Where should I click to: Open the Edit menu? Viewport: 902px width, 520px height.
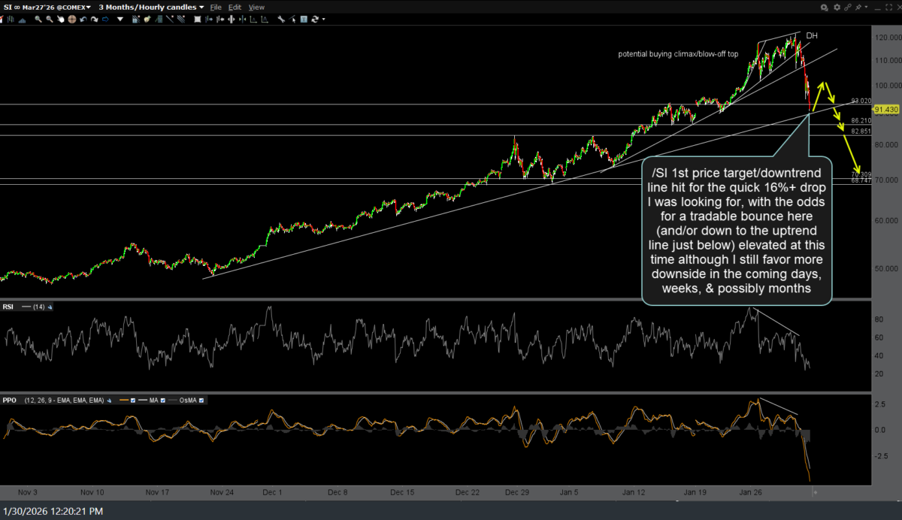(235, 7)
